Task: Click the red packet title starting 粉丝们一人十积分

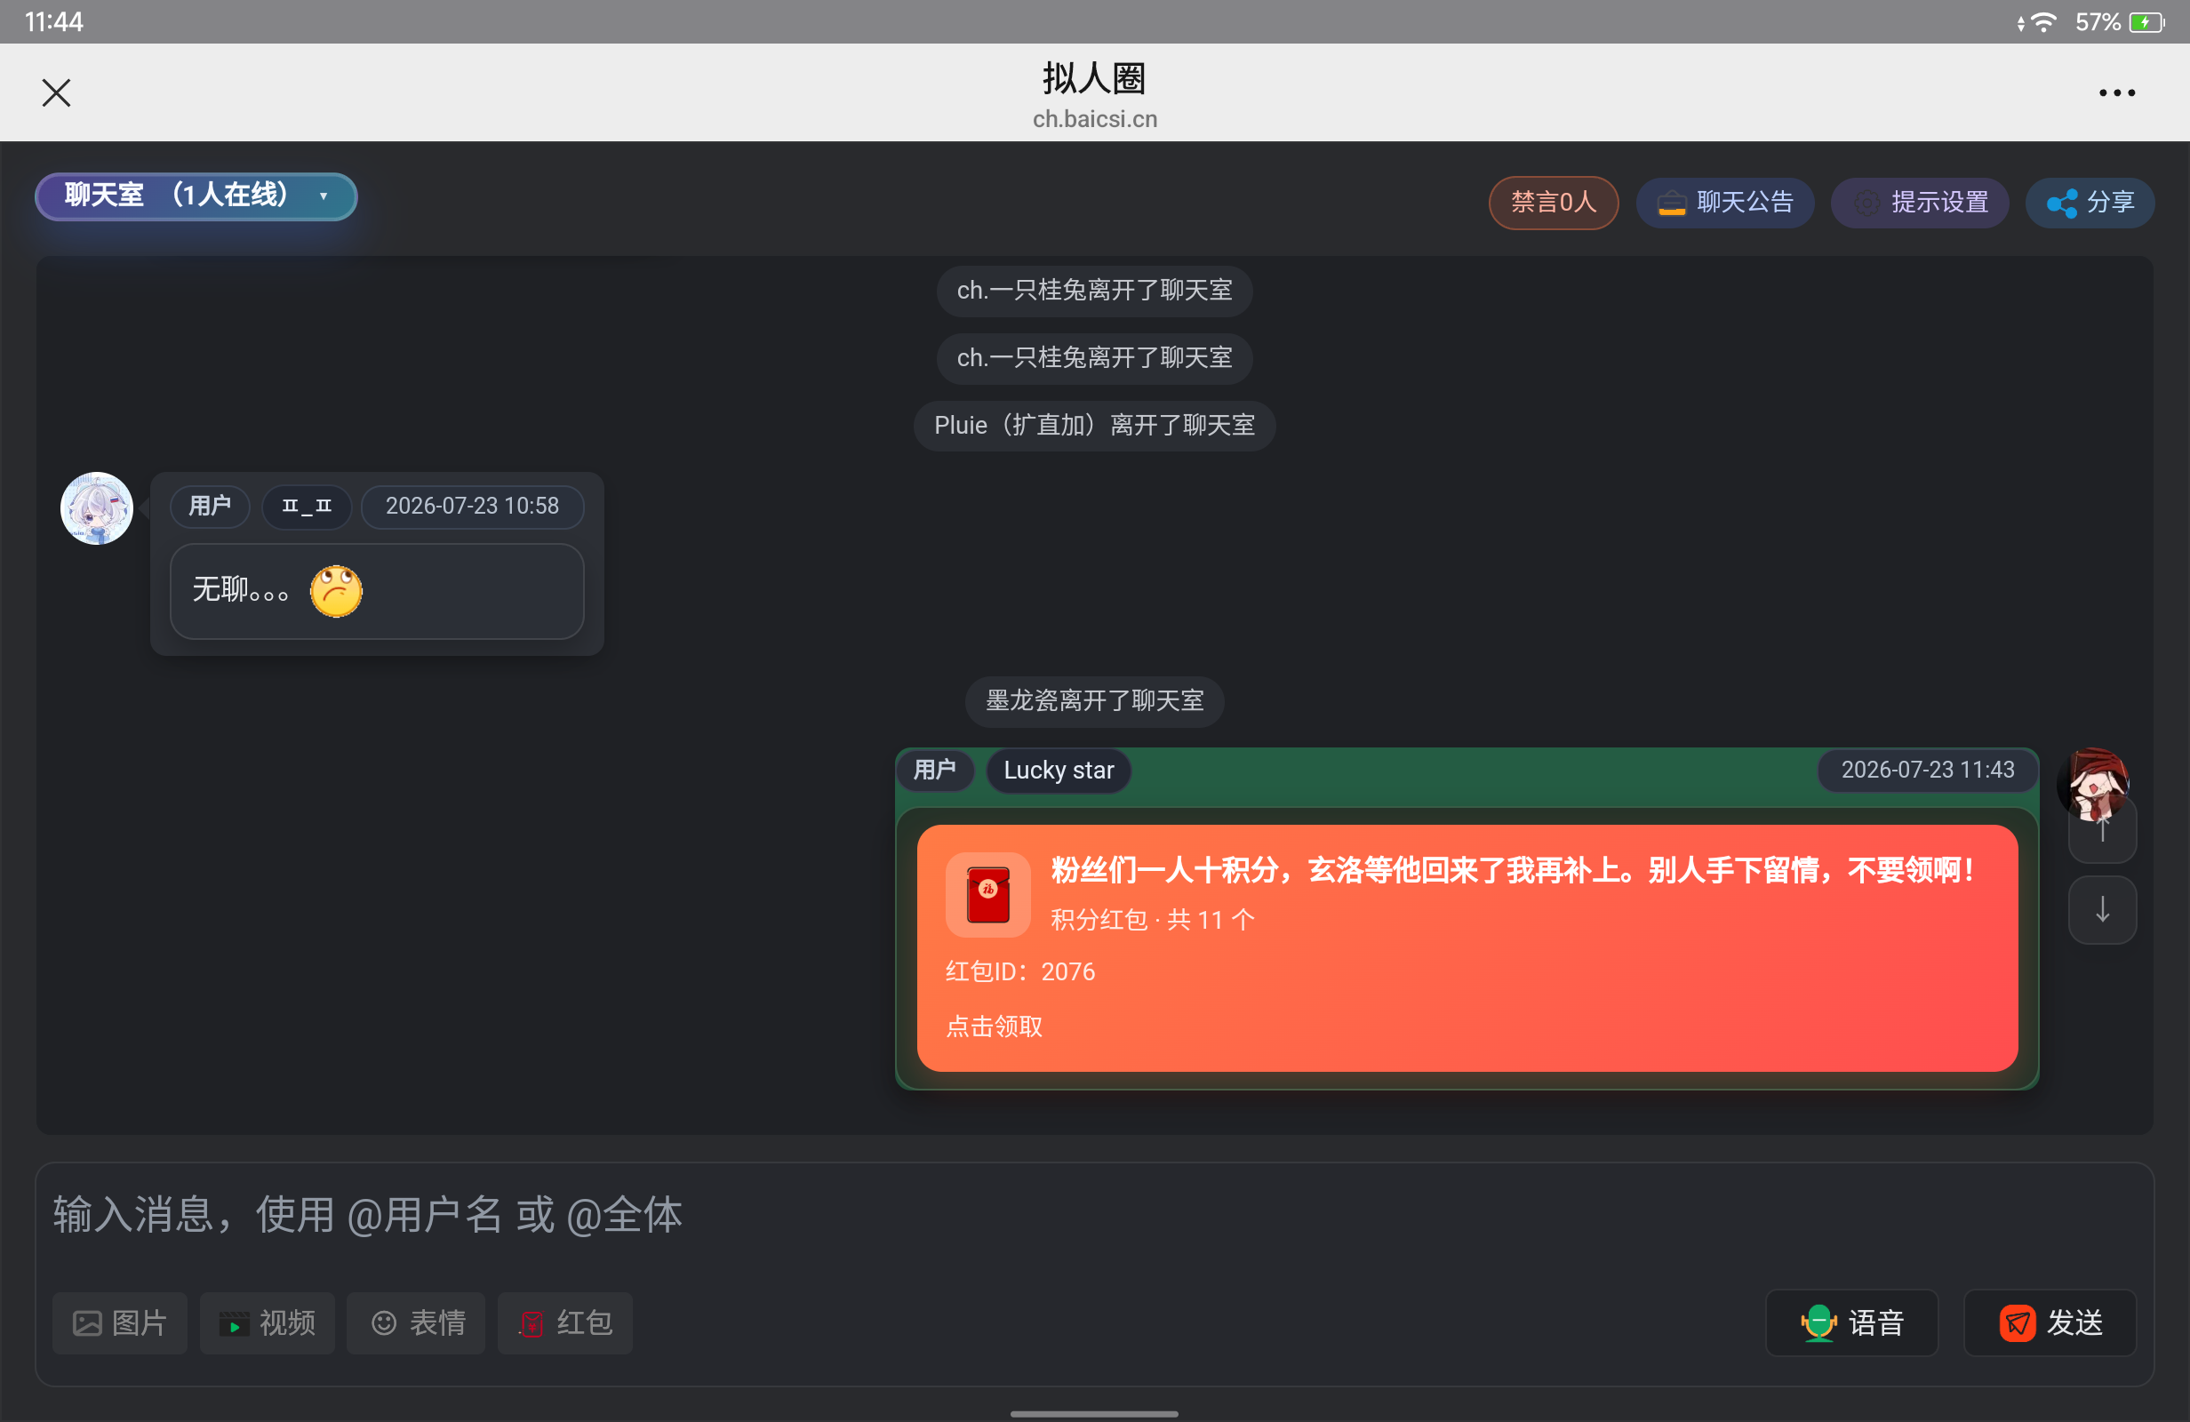Action: coord(1514,870)
